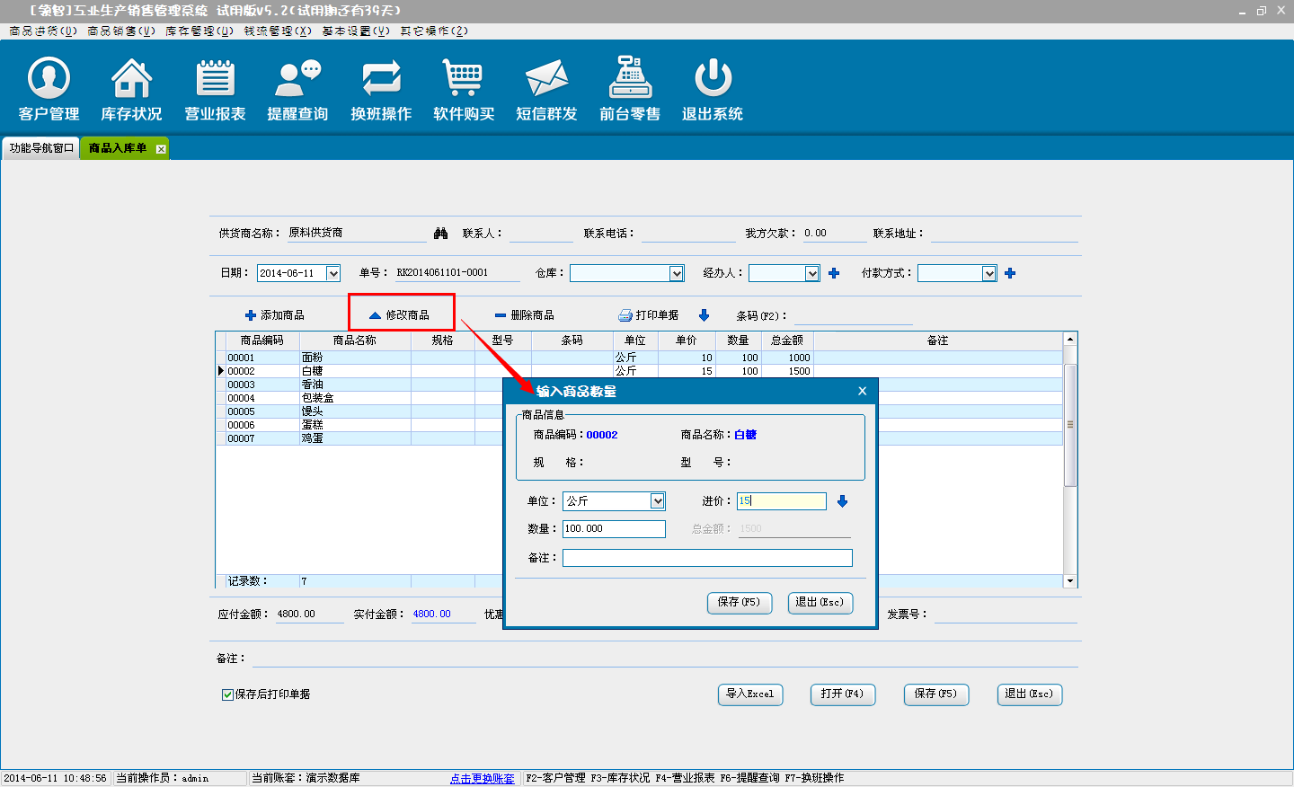Screen dimensions: 1294x787
Task: Click the 软件购买 shopping cart icon
Action: pyautogui.click(x=464, y=79)
